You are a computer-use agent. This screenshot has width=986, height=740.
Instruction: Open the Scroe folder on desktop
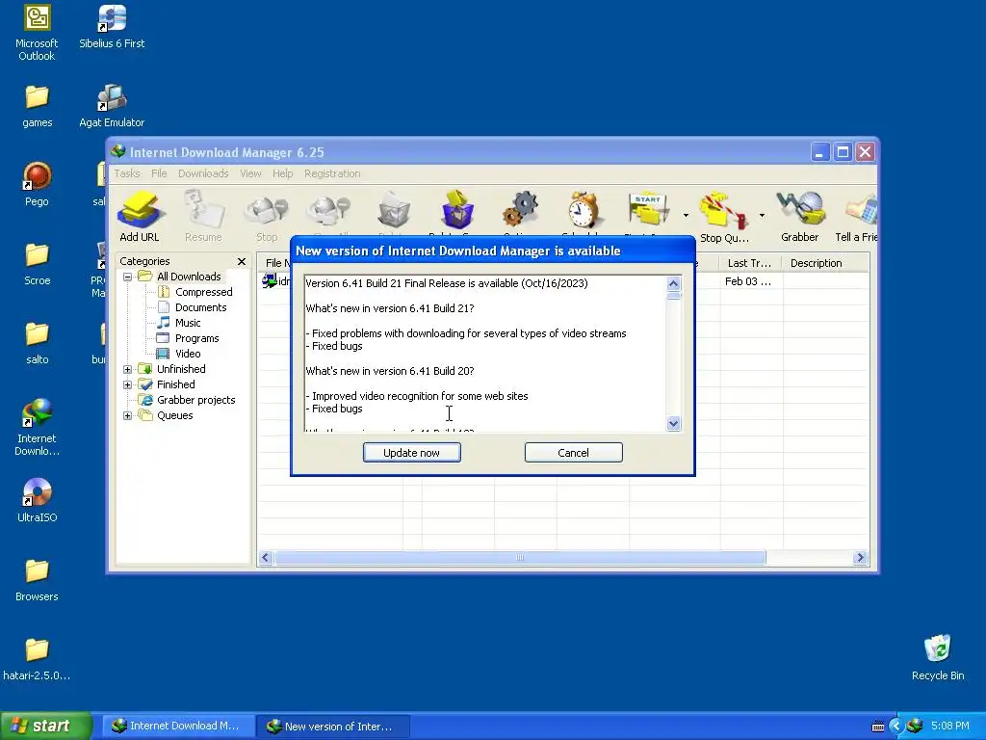[37, 264]
